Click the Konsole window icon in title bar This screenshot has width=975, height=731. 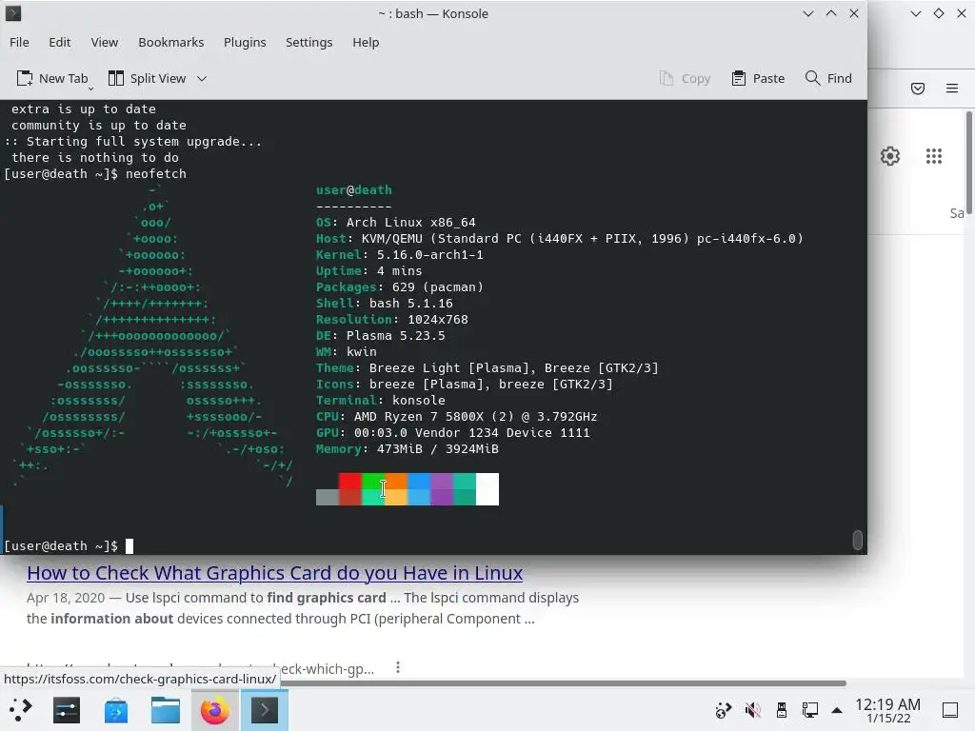(13, 13)
